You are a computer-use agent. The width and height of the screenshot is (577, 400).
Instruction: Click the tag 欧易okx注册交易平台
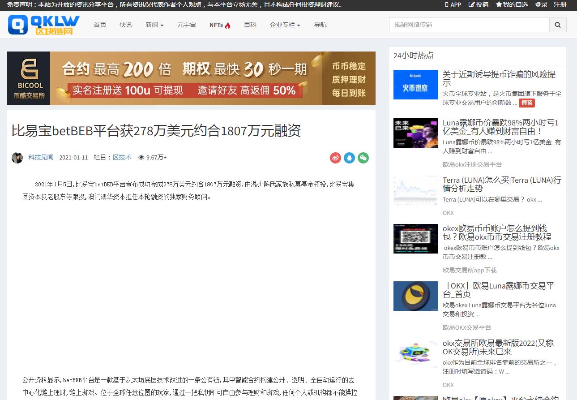point(472,164)
